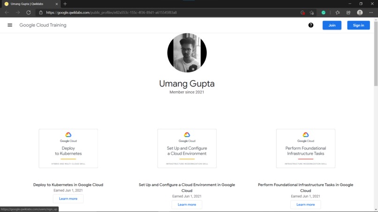The image size is (378, 212).
Task: Open the tracking prevention shield icon
Action: (x=302, y=13)
